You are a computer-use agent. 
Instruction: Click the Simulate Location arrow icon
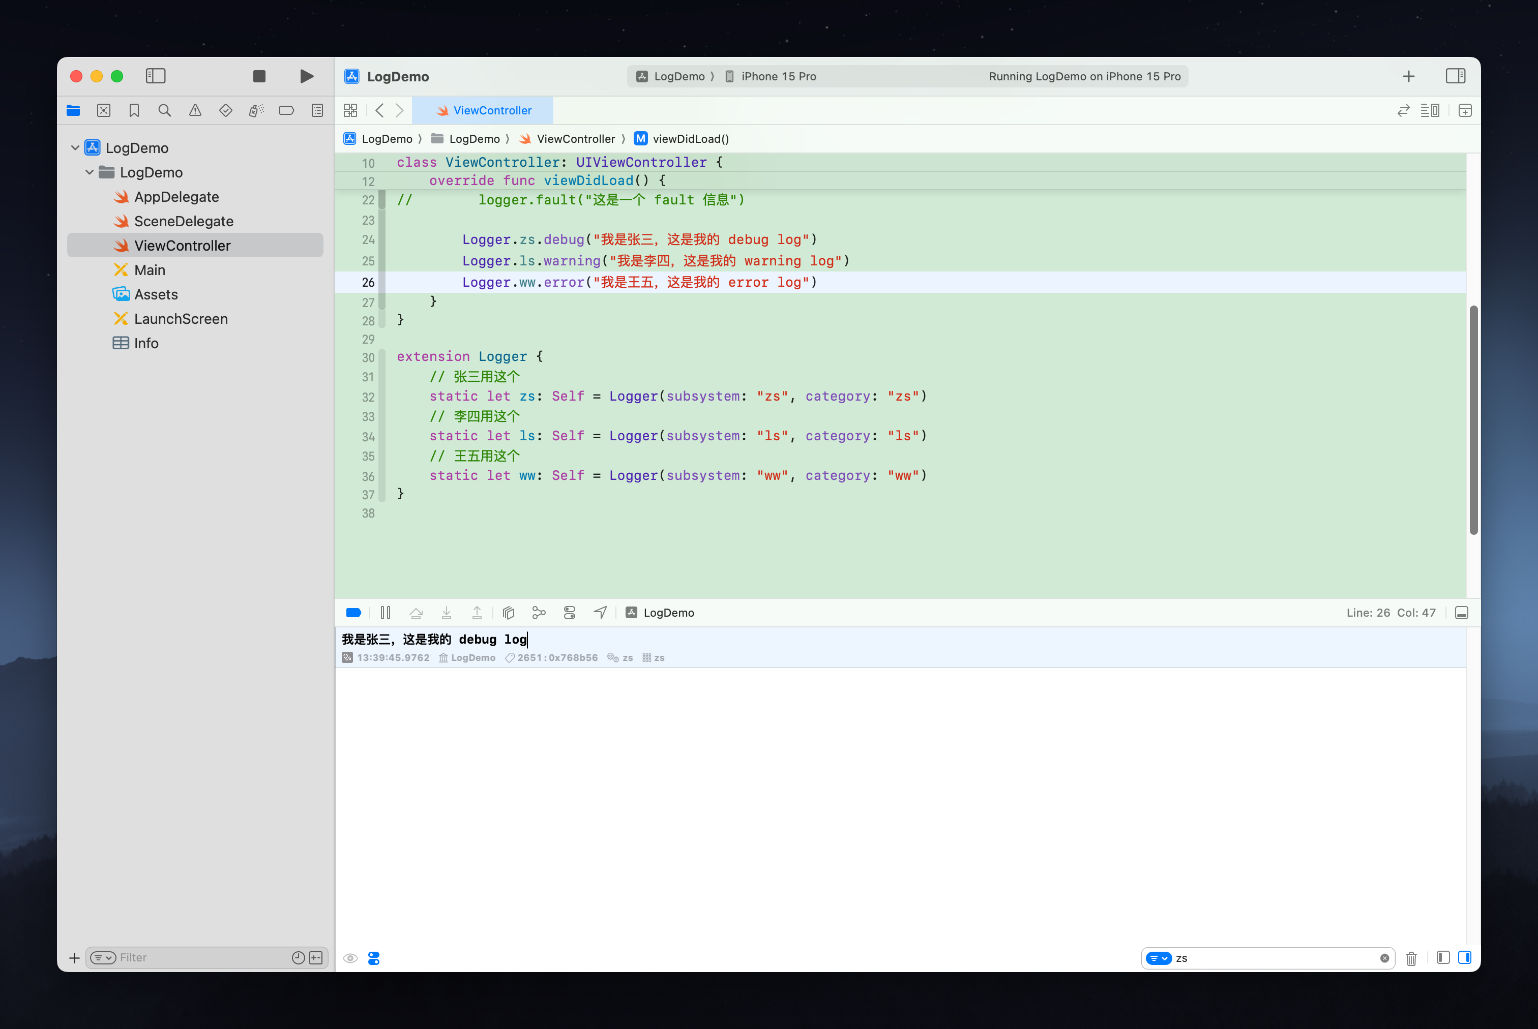600,612
